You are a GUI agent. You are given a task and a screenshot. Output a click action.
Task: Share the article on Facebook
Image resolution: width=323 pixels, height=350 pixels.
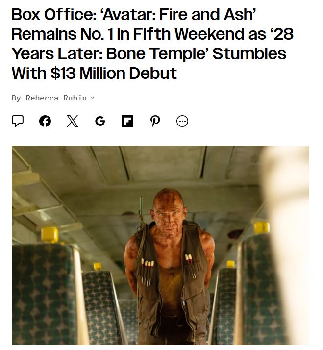click(45, 121)
